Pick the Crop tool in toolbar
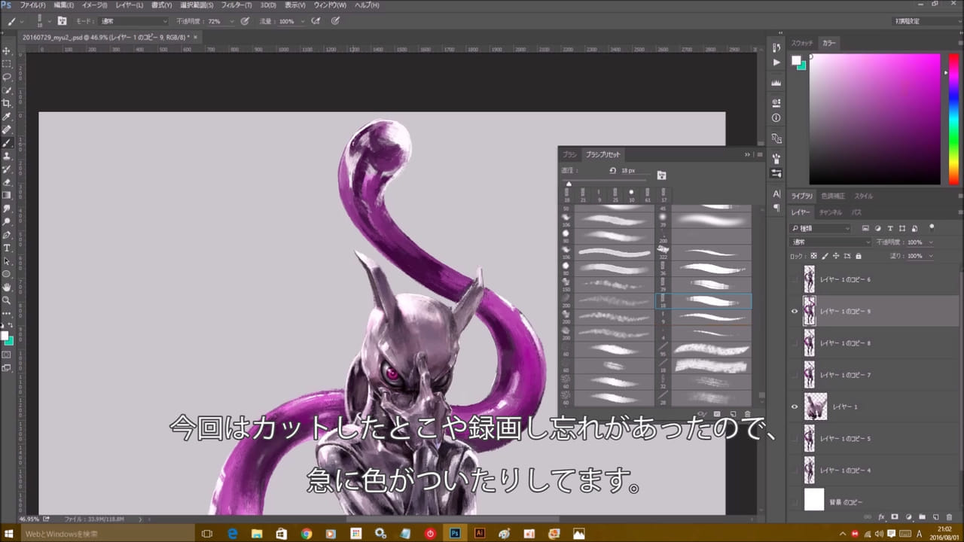 click(x=7, y=103)
